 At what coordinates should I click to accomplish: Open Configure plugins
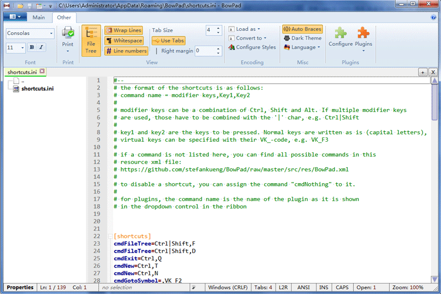341,37
